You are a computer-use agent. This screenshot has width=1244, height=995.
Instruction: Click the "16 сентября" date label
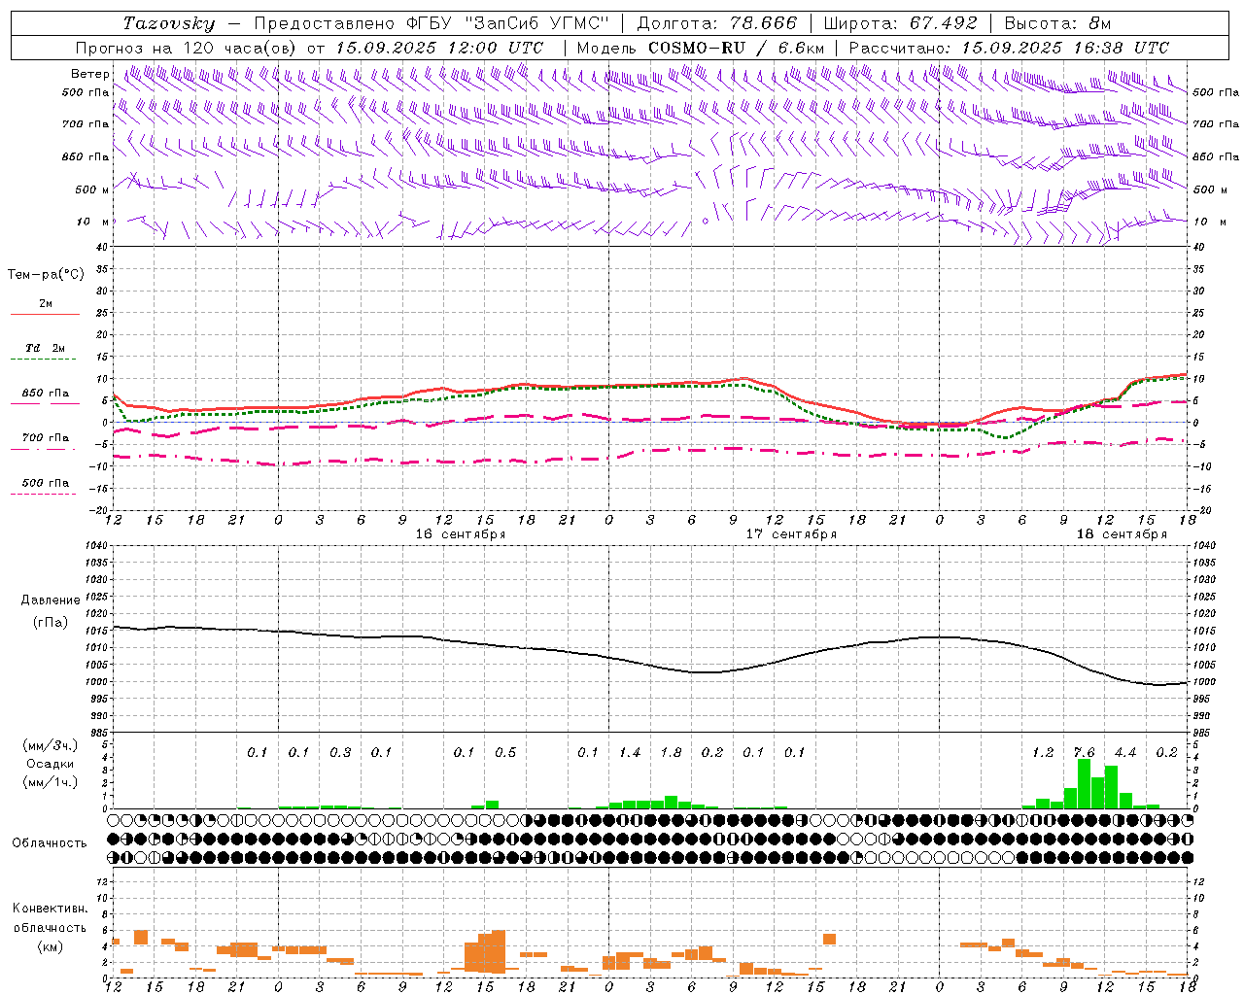coord(461,534)
